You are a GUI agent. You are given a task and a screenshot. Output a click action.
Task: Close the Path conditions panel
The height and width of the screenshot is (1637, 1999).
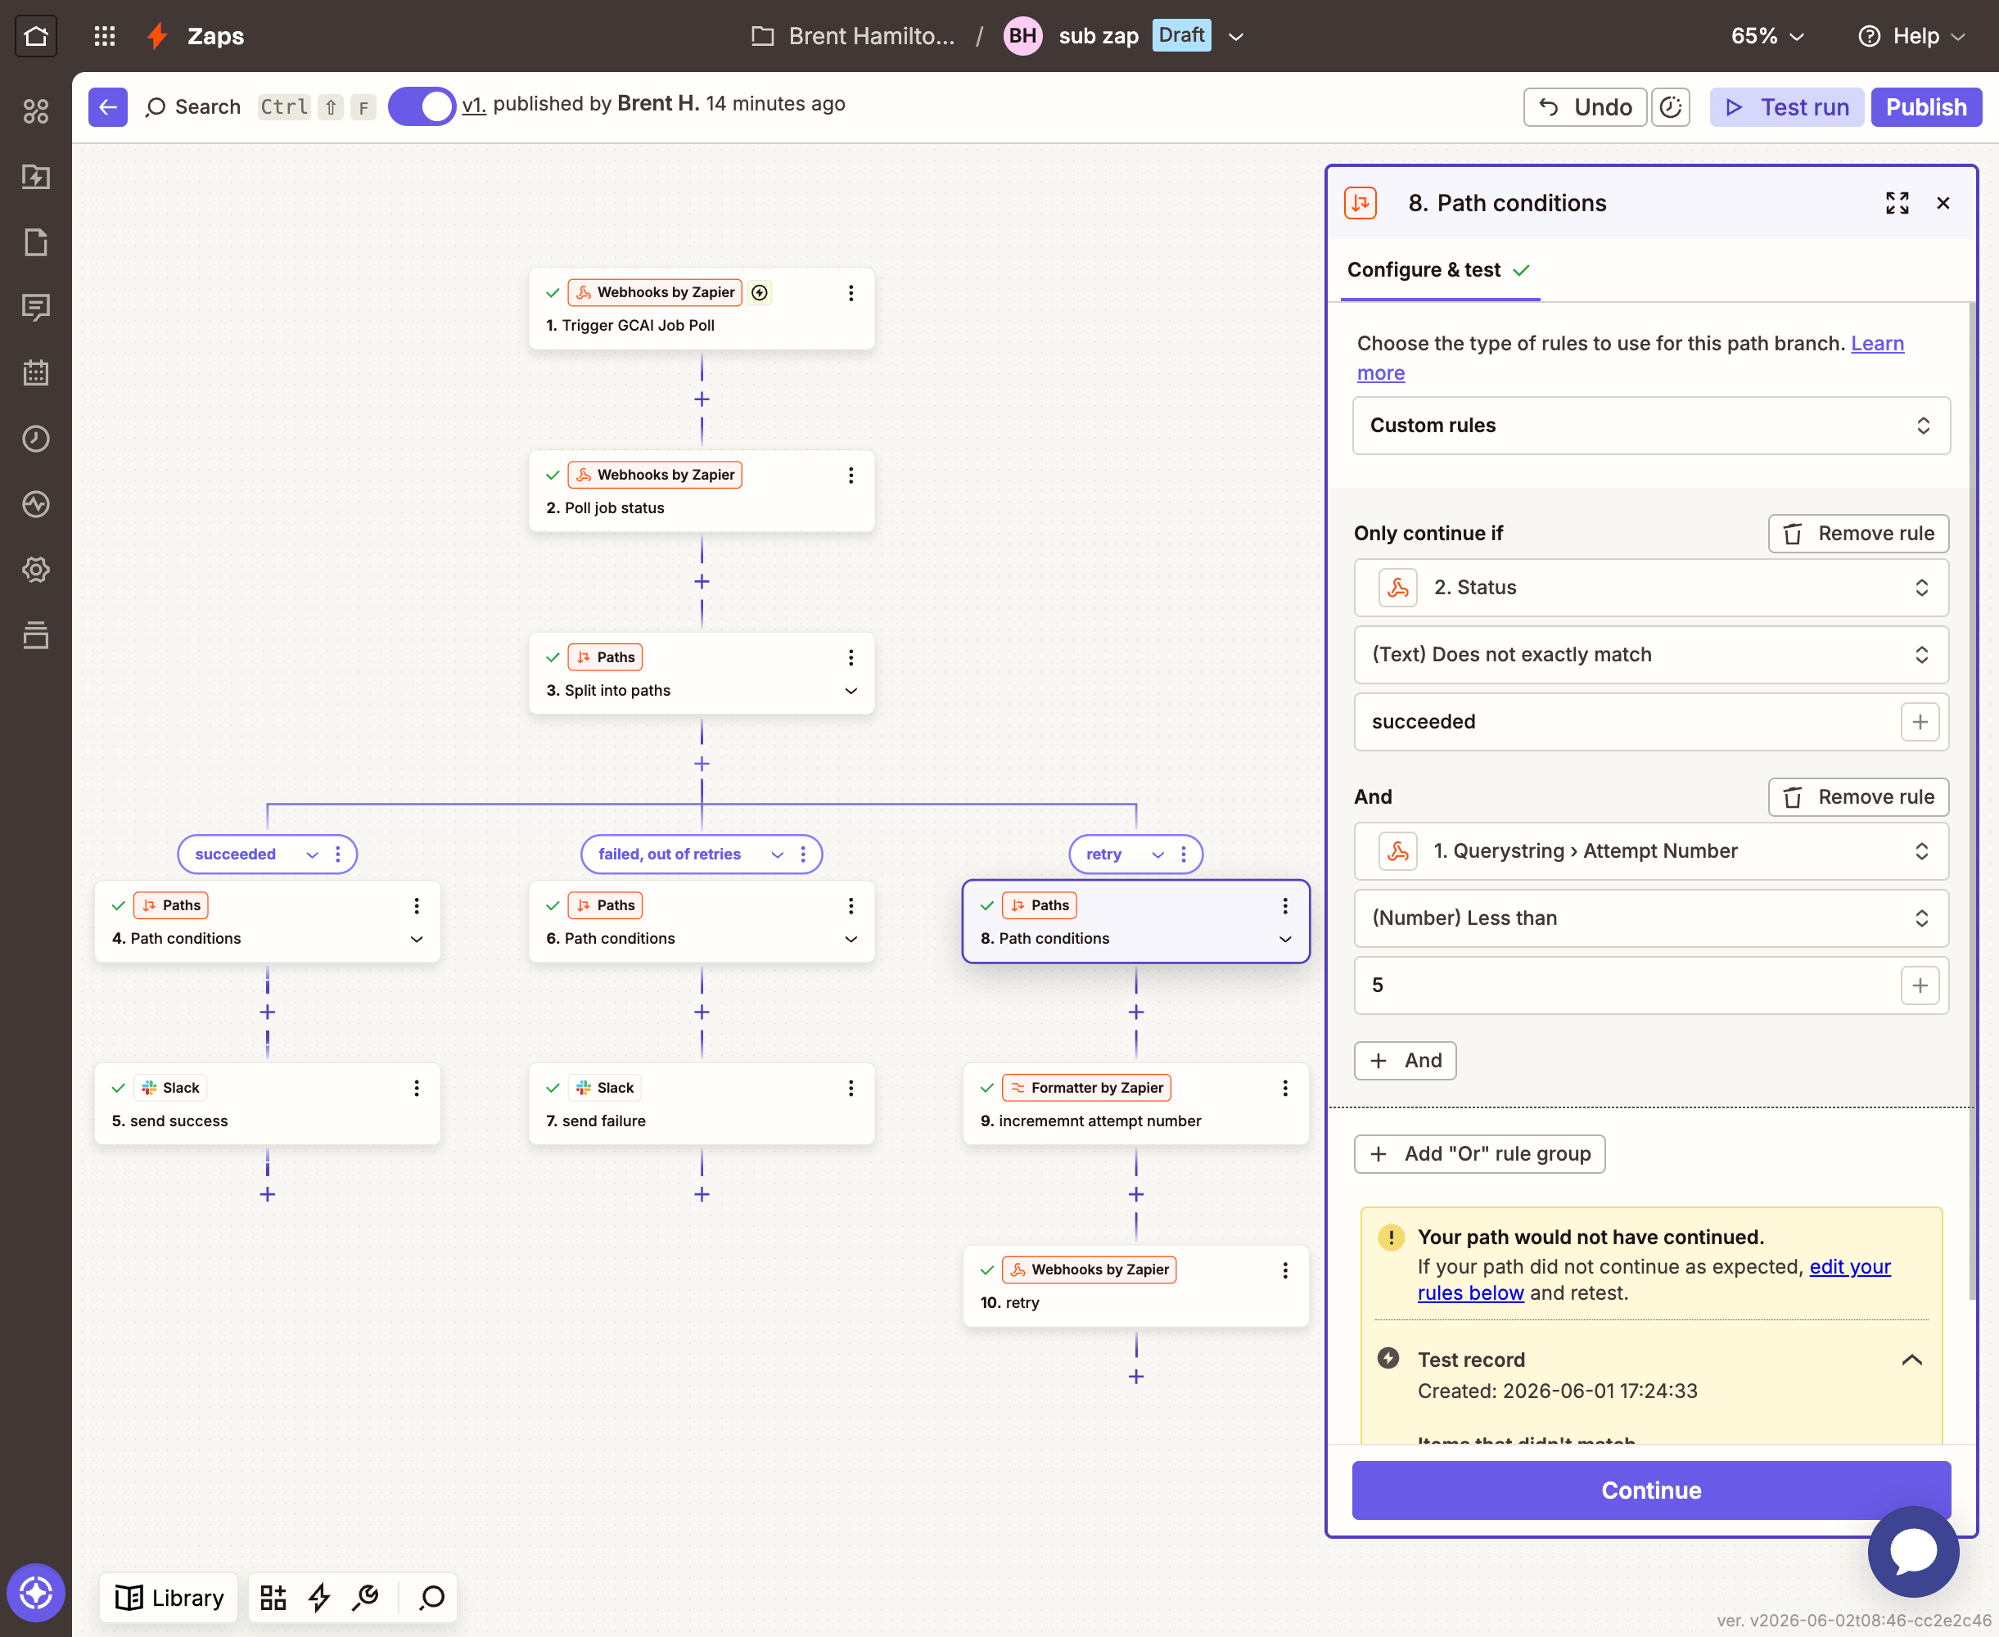point(1943,203)
